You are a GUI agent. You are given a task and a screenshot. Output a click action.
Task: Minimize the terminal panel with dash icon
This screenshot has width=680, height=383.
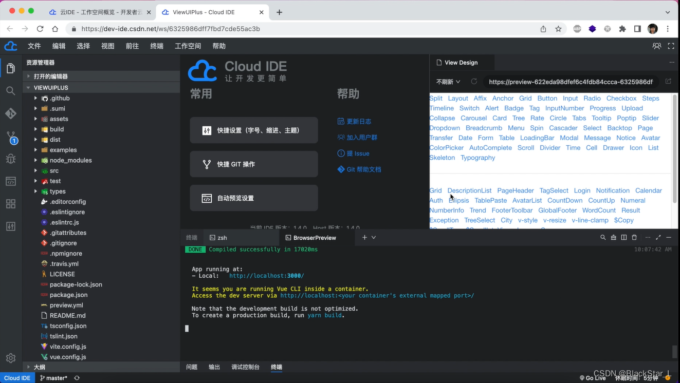click(x=669, y=238)
